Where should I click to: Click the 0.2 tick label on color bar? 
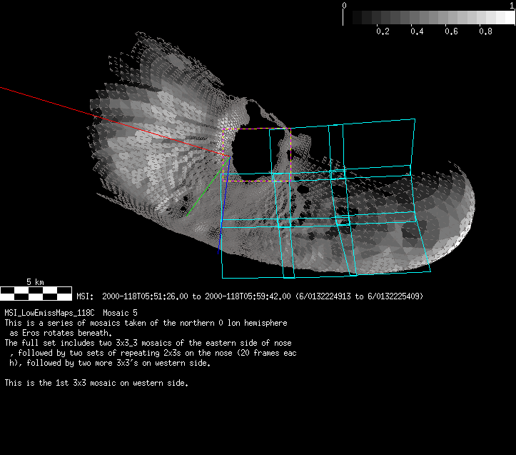pos(383,31)
